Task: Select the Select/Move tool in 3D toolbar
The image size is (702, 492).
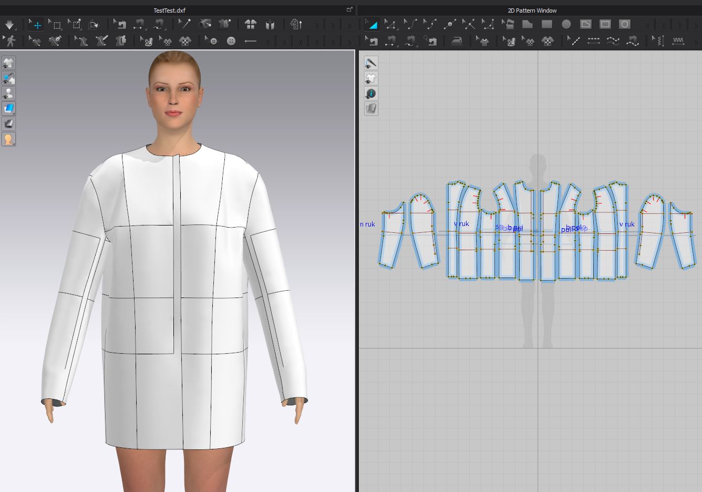Action: tap(36, 24)
